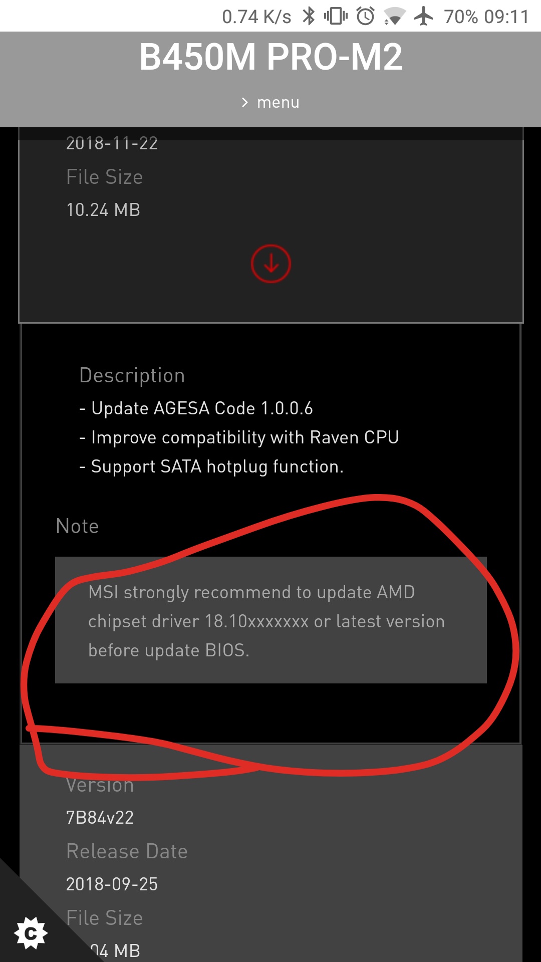Select the Description heading
The height and width of the screenshot is (962, 541).
click(x=132, y=375)
